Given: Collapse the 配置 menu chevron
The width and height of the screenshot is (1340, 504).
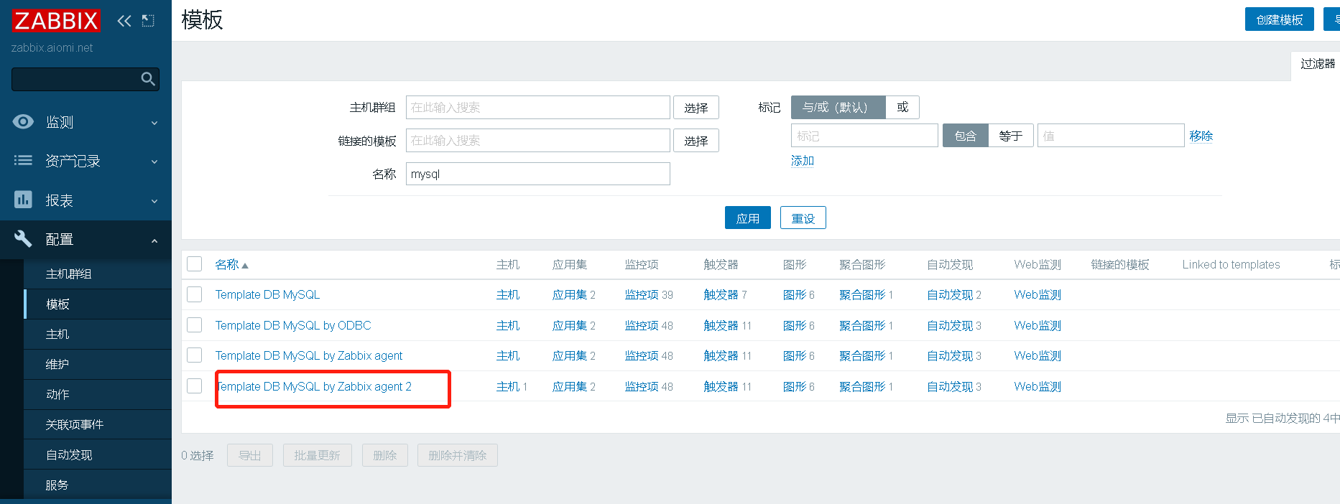Looking at the screenshot, I should (x=154, y=241).
